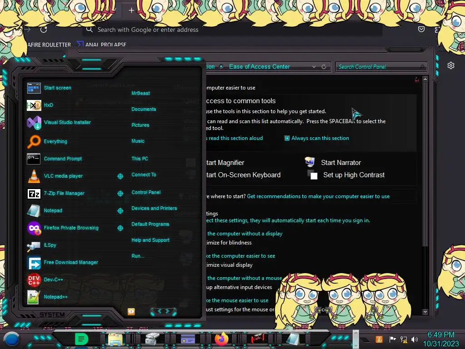The height and width of the screenshot is (349, 465).
Task: Open Action Center flag icon
Action: click(392, 339)
